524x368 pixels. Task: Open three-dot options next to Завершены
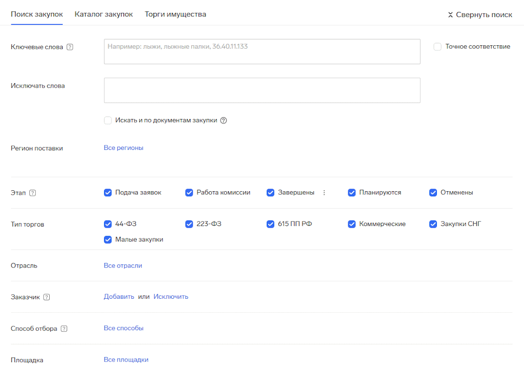(324, 193)
